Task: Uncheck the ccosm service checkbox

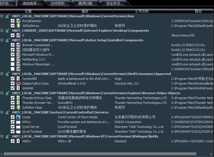Action: point(12,117)
